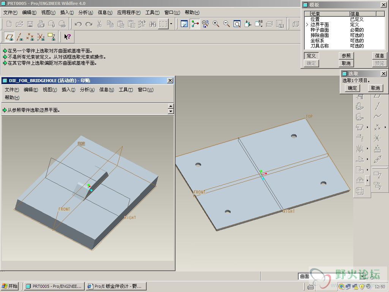Create a new file from the toolbar

(9, 24)
